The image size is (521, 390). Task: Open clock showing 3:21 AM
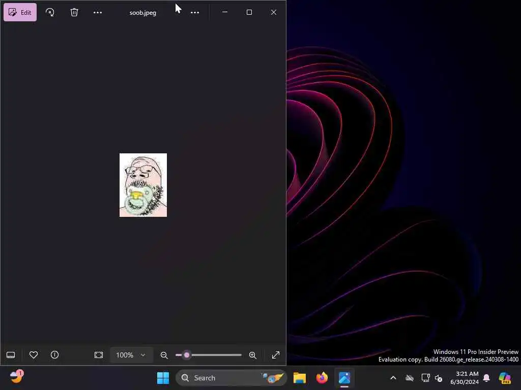tap(465, 378)
